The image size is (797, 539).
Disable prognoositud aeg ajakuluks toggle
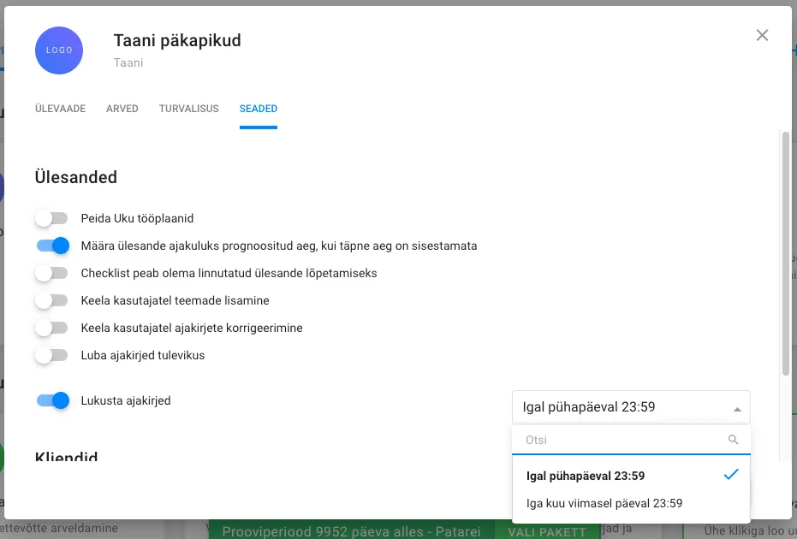(52, 246)
